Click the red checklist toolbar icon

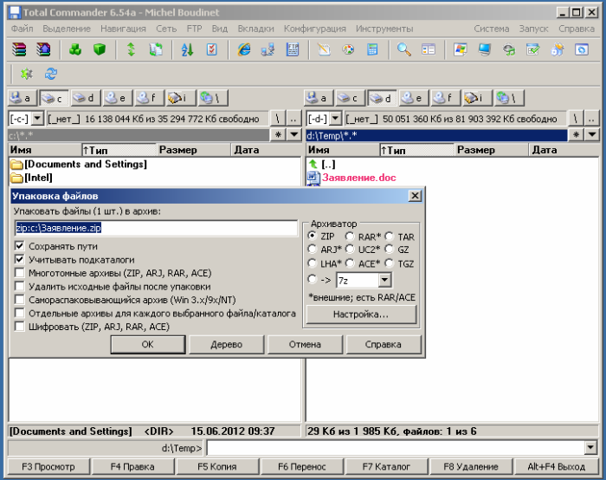(212, 50)
